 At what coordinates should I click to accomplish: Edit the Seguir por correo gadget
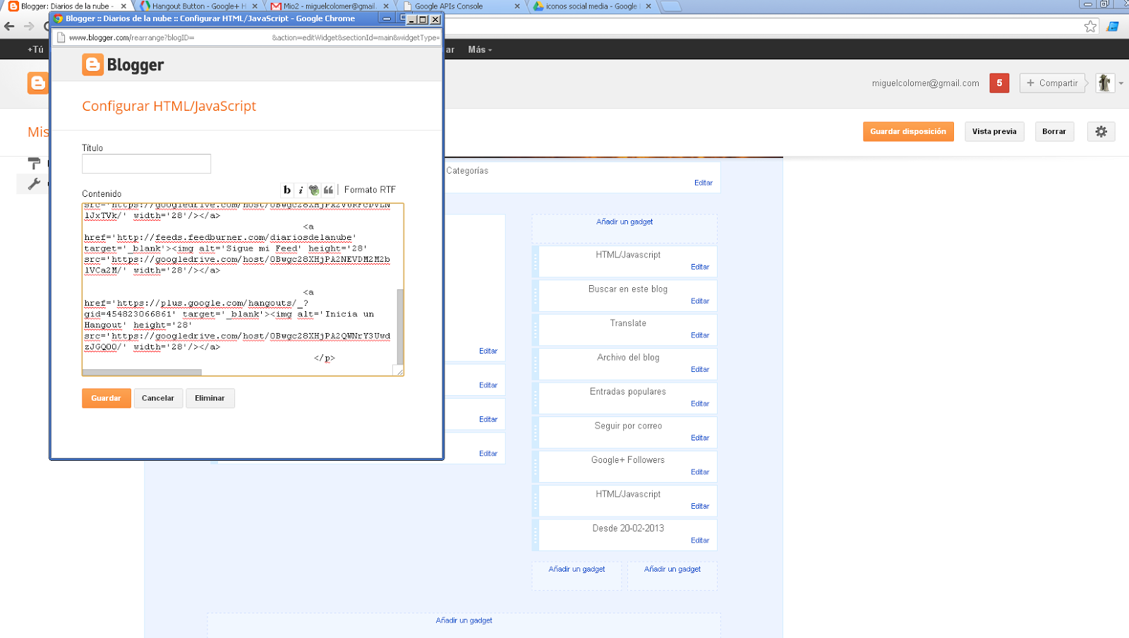click(699, 438)
